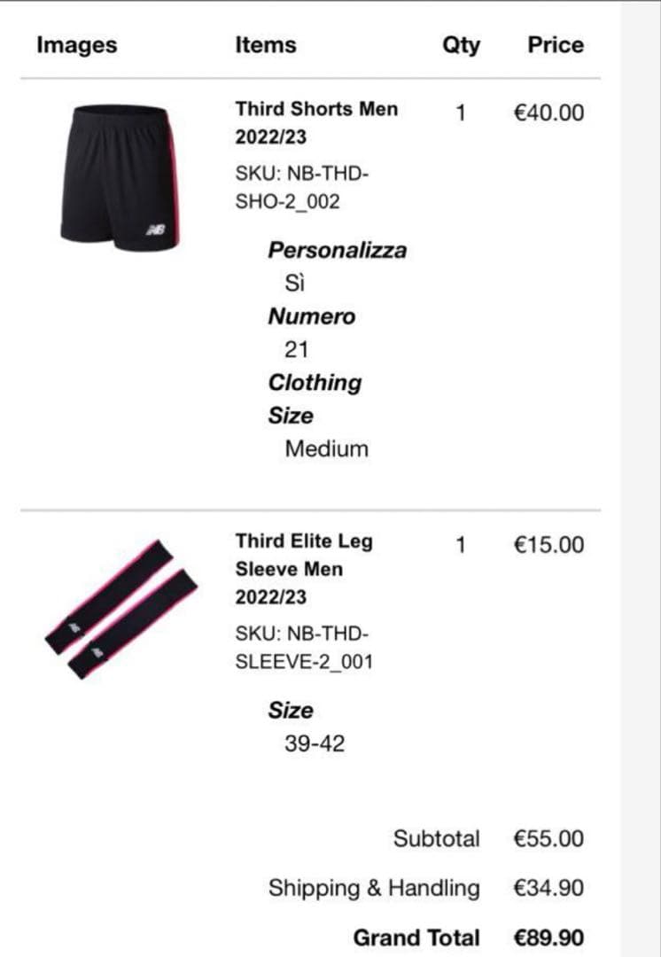
Task: Click the Items column header
Action: (266, 45)
